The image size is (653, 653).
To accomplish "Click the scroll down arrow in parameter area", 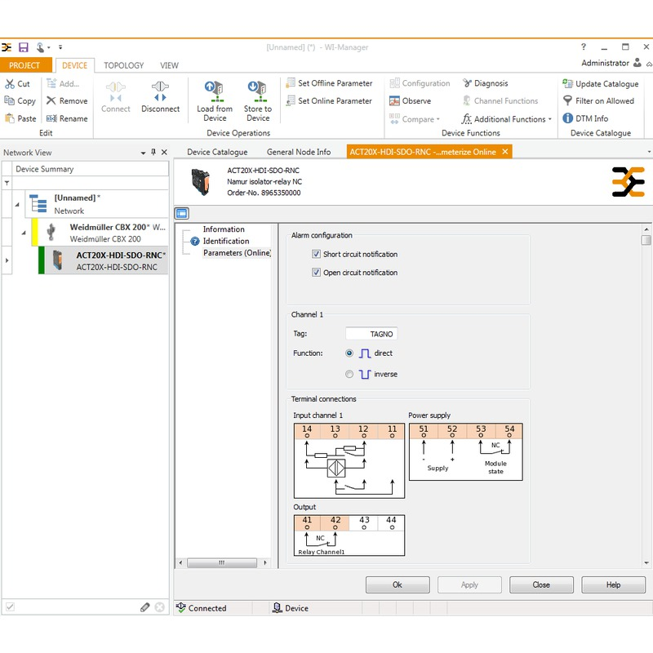I will coord(646,562).
